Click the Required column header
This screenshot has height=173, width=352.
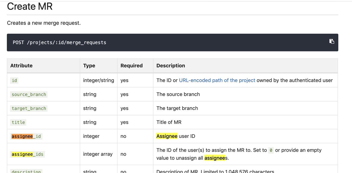[x=131, y=66]
